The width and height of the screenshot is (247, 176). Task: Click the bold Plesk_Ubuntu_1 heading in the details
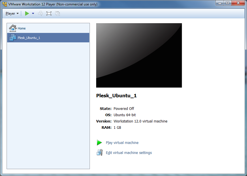116,96
